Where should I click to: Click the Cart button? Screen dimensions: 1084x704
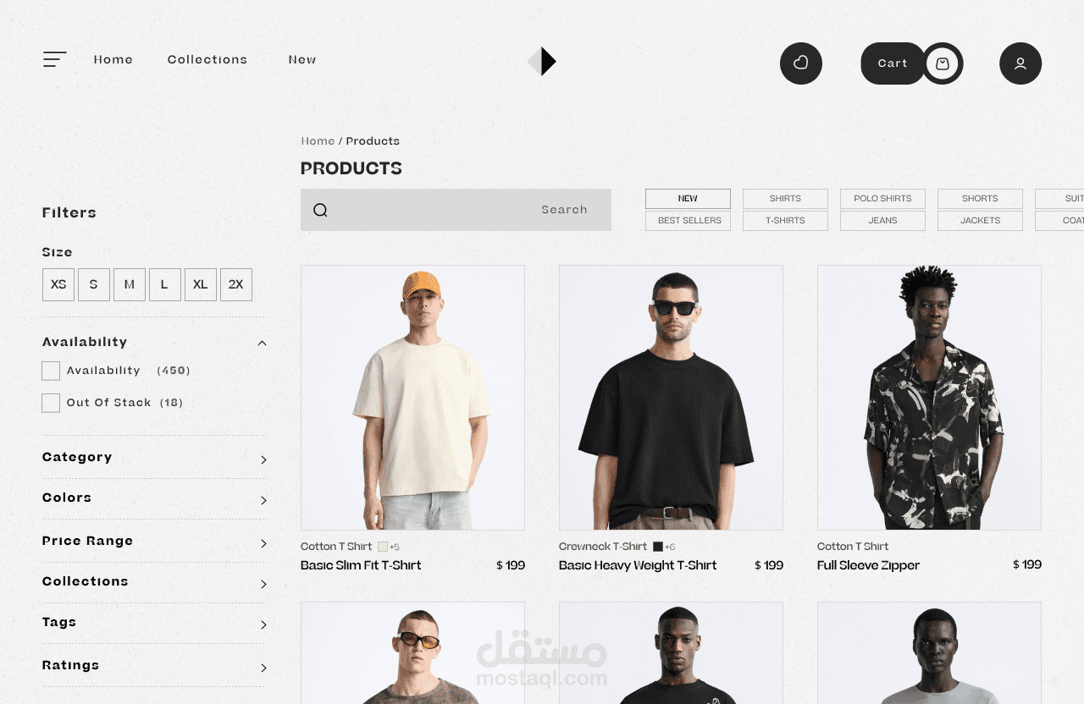(x=893, y=63)
